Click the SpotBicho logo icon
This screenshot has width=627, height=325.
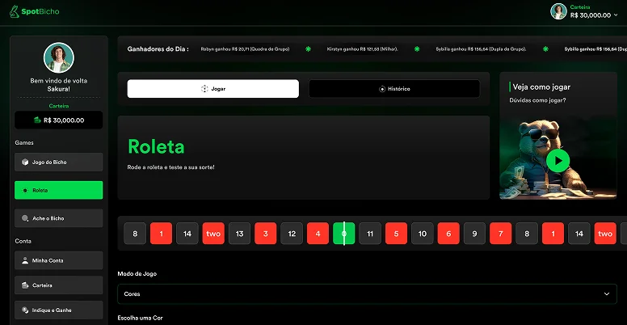coord(15,11)
